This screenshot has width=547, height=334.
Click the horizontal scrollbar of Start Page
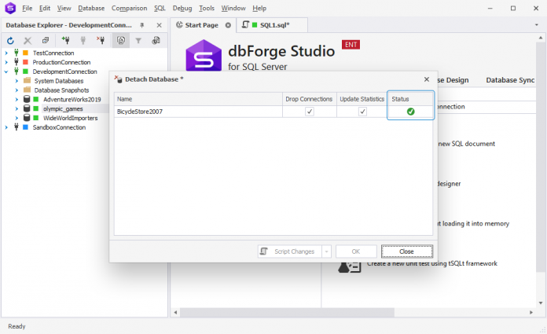[x=287, y=312]
